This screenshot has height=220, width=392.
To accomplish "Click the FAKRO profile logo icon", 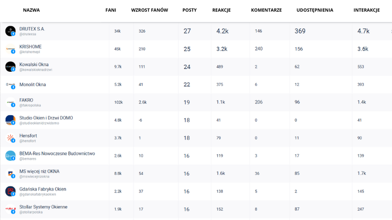I will coord(10,103).
